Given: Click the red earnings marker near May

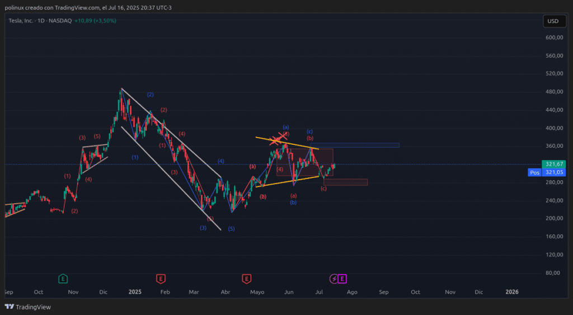Looking at the screenshot, I should click(x=246, y=278).
